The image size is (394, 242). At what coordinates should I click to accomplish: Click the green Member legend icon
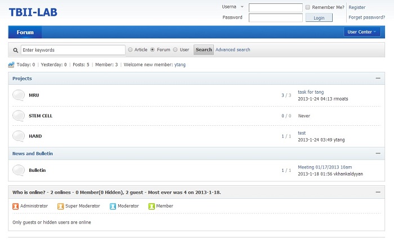151,206
